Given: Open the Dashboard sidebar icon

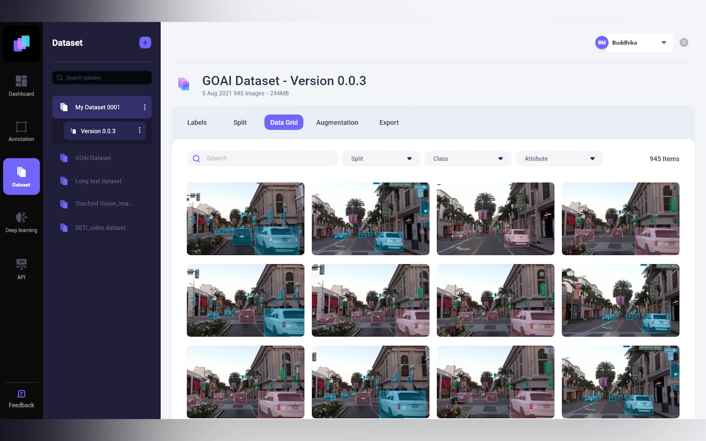Looking at the screenshot, I should [21, 86].
